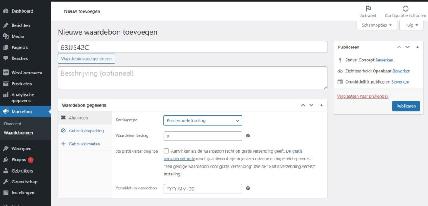Click the Instellingen settings icon
Image resolution: width=428 pixels, height=206 pixels.
click(x=5, y=193)
